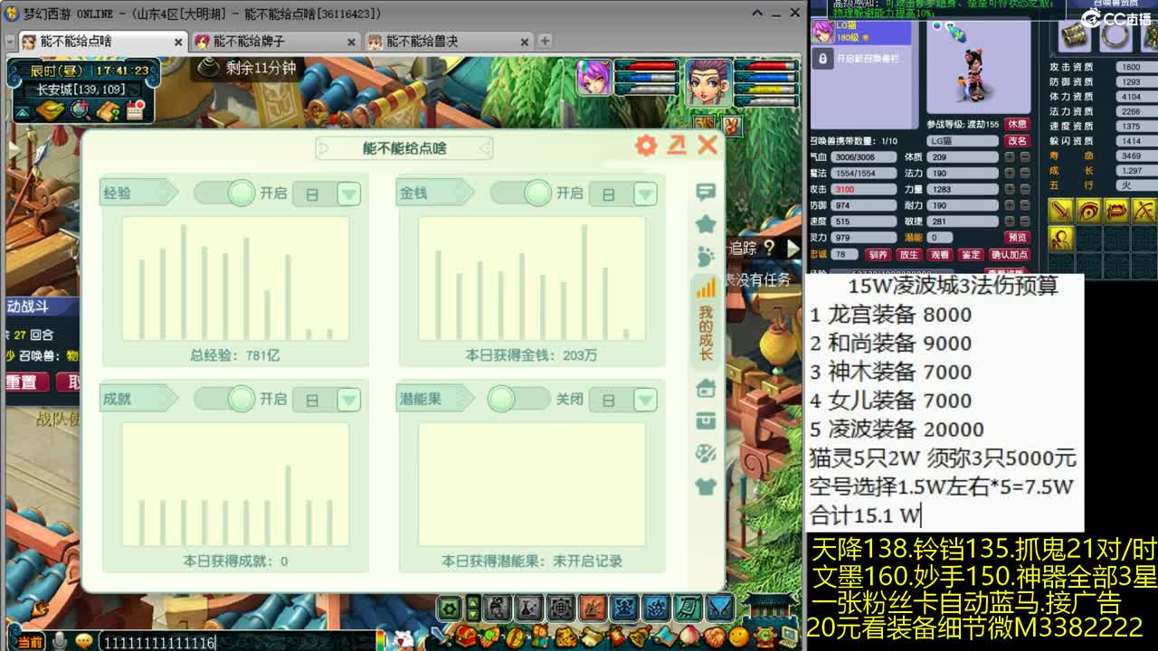Open chat bubble sidebar icon
This screenshot has height=651, width=1158.
706,192
